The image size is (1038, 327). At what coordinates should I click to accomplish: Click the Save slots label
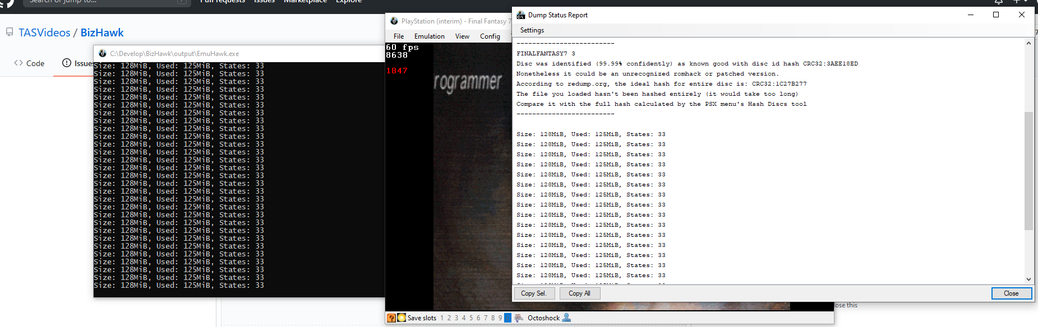[422, 318]
